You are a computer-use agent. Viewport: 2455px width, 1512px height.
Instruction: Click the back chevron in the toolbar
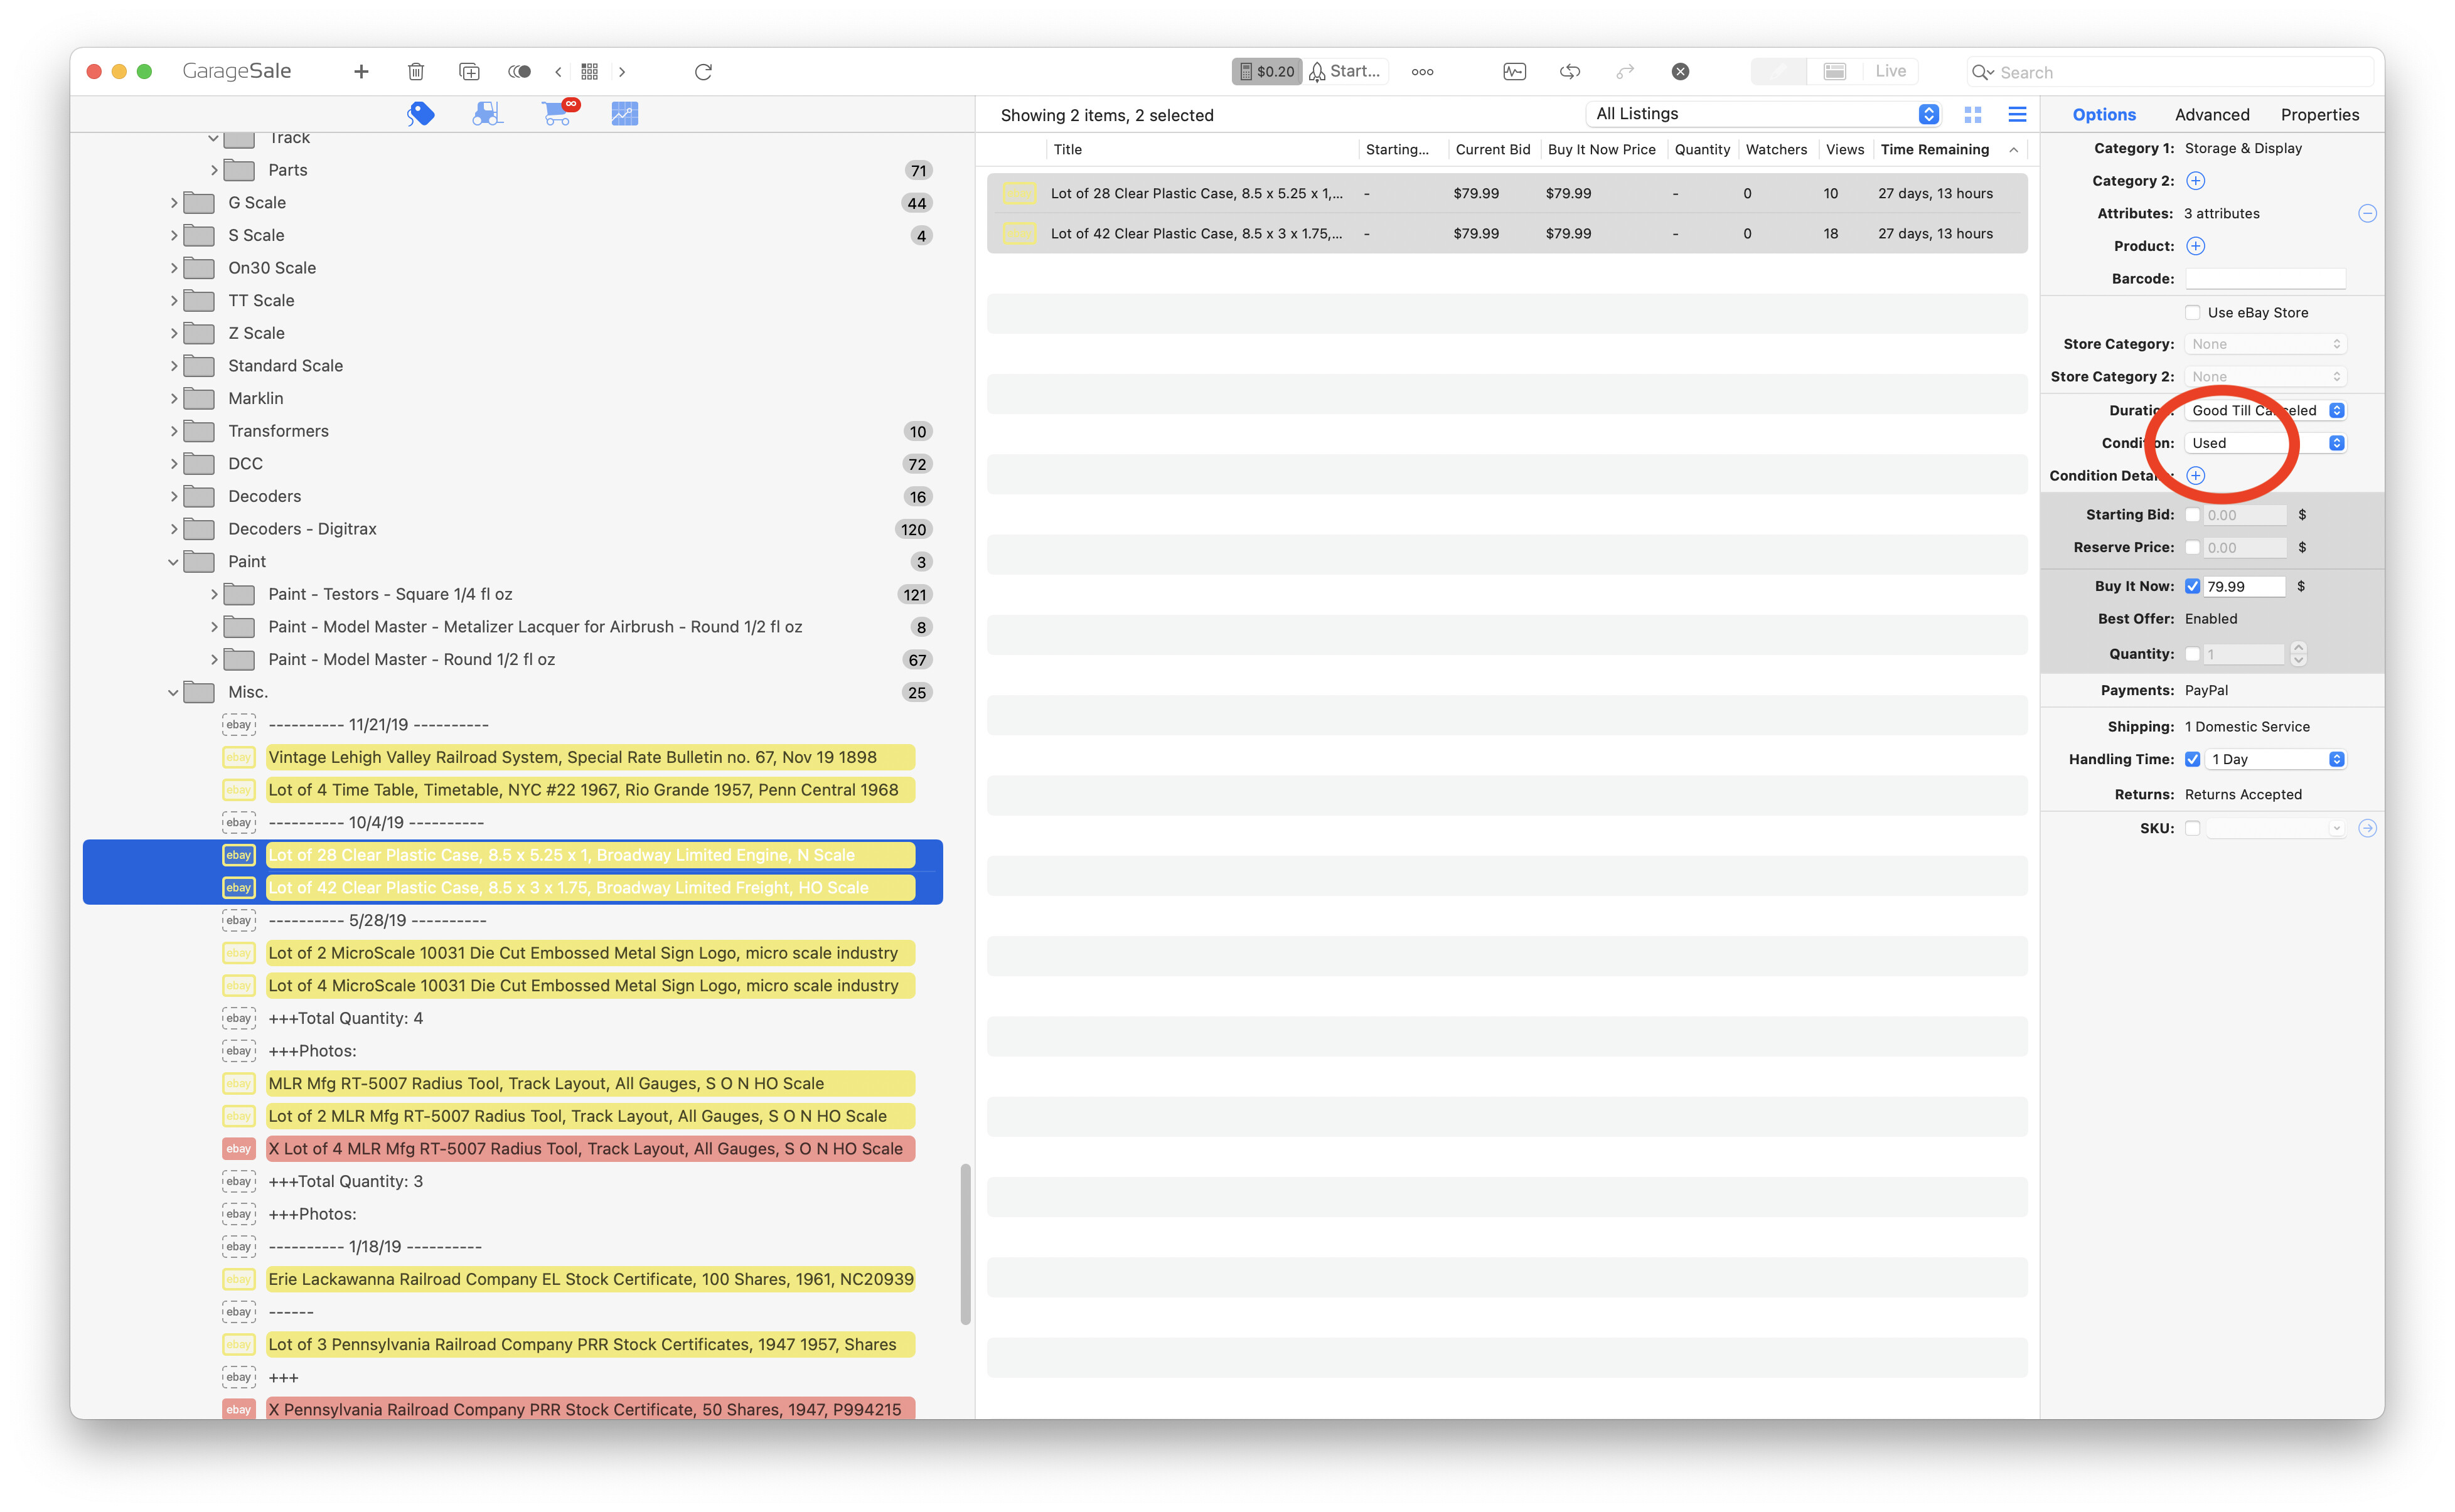pyautogui.click(x=559, y=71)
